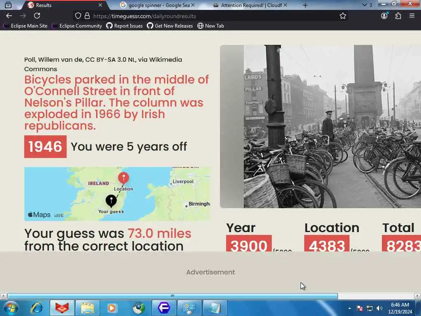Open the Legal link on the map

pos(59,215)
